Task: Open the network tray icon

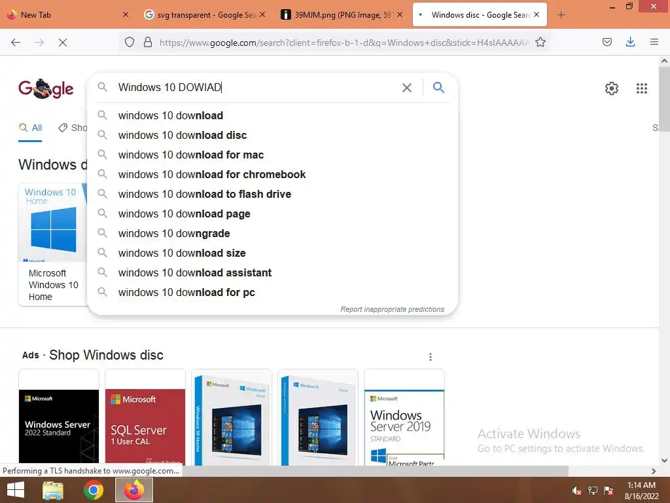Action: pyautogui.click(x=593, y=491)
